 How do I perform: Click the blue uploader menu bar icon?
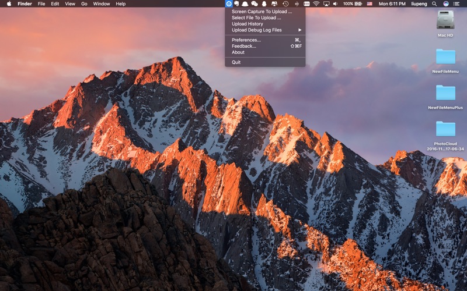pyautogui.click(x=229, y=4)
